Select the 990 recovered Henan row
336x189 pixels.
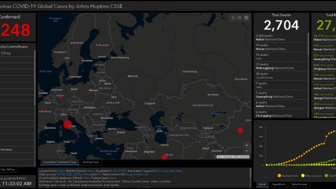tap(324, 48)
